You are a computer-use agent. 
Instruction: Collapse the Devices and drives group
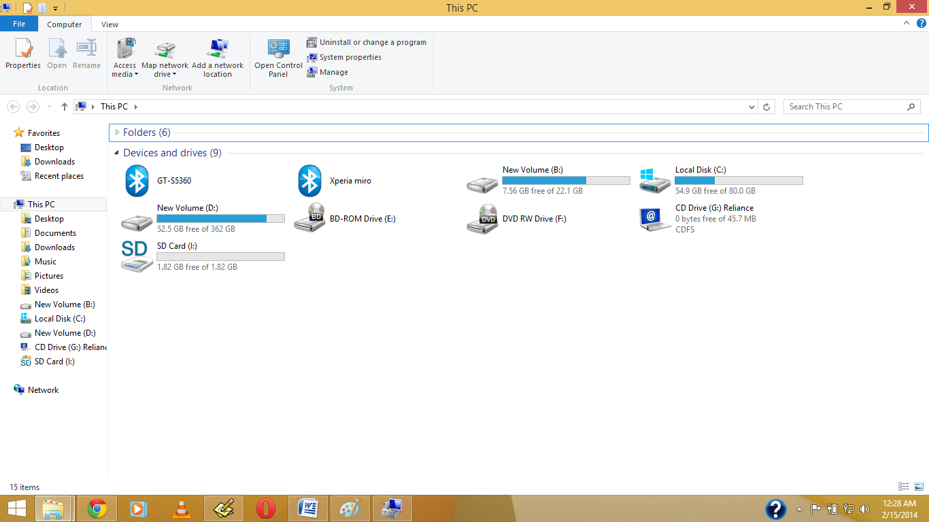click(x=117, y=153)
